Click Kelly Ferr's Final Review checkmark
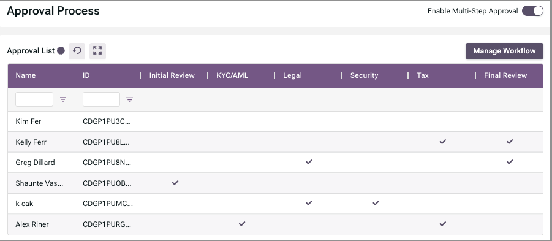The image size is (552, 241). (x=510, y=142)
